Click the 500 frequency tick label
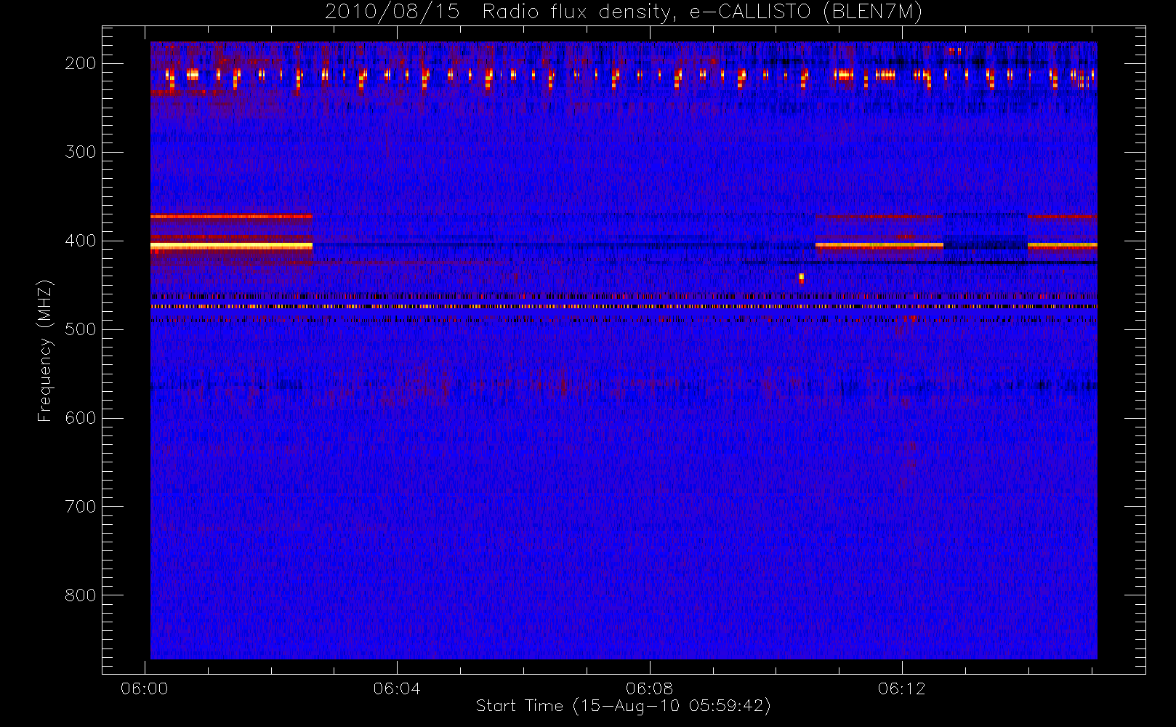 coord(81,329)
